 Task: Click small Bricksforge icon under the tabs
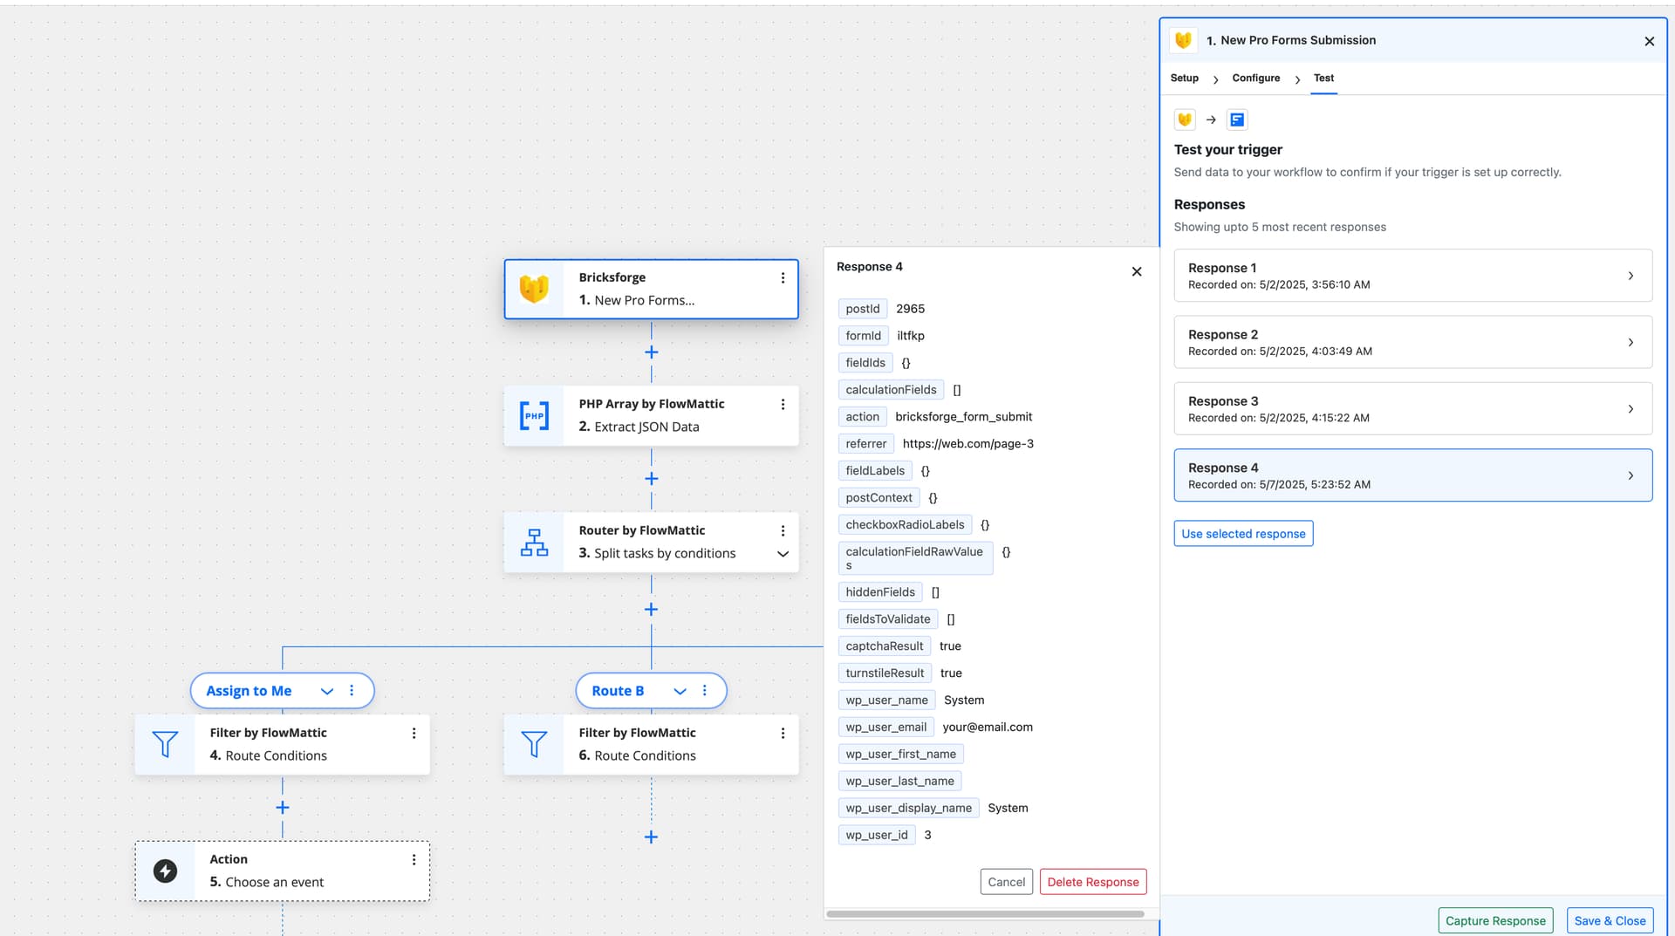coord(1185,120)
